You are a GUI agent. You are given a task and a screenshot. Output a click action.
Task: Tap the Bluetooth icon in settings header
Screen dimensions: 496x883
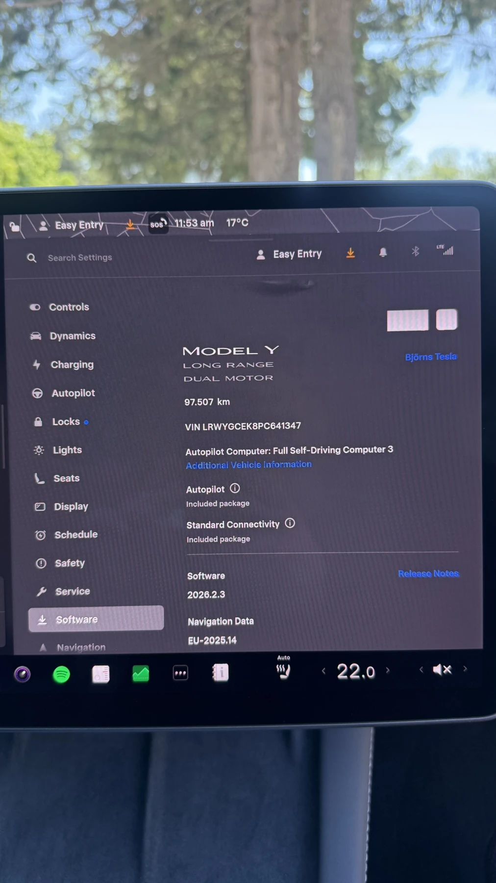(x=415, y=252)
